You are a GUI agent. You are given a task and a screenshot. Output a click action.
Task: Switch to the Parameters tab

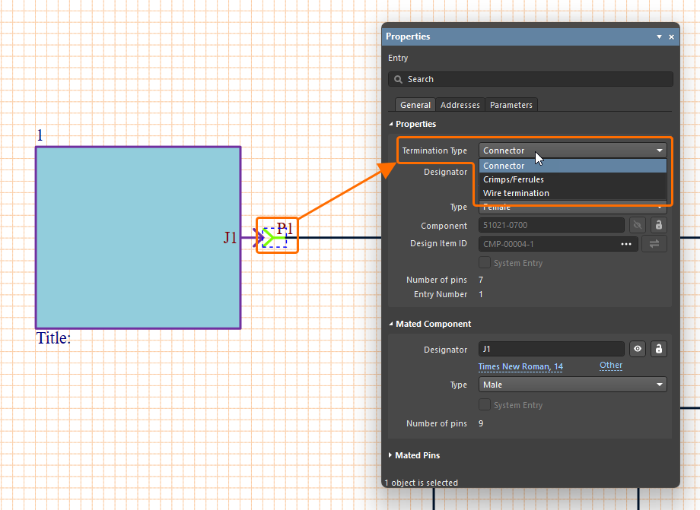point(511,105)
